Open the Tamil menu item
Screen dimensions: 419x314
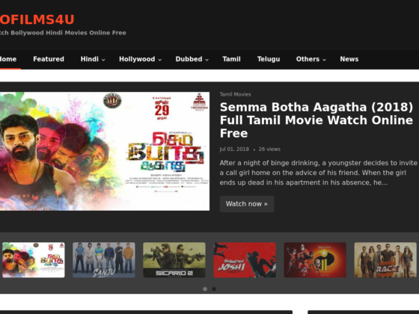point(231,59)
